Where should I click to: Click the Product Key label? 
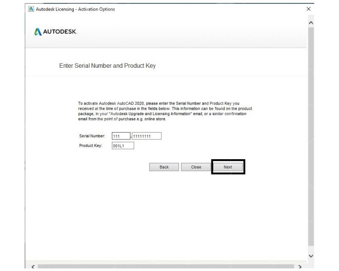click(91, 146)
